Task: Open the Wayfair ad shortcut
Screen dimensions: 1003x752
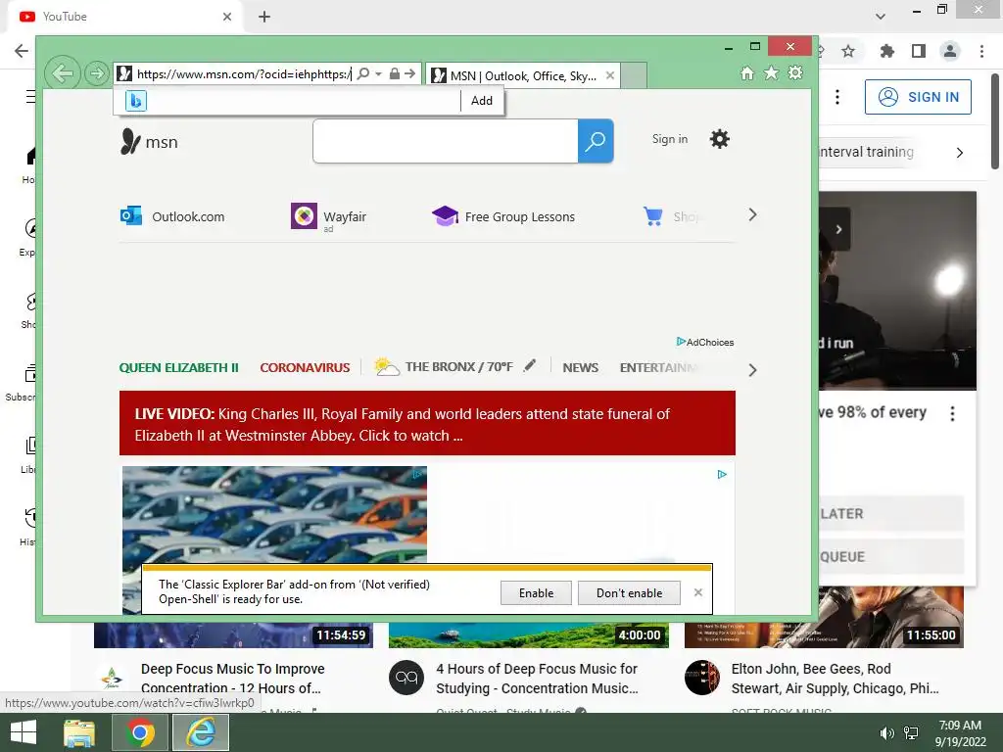Action: pyautogui.click(x=329, y=216)
